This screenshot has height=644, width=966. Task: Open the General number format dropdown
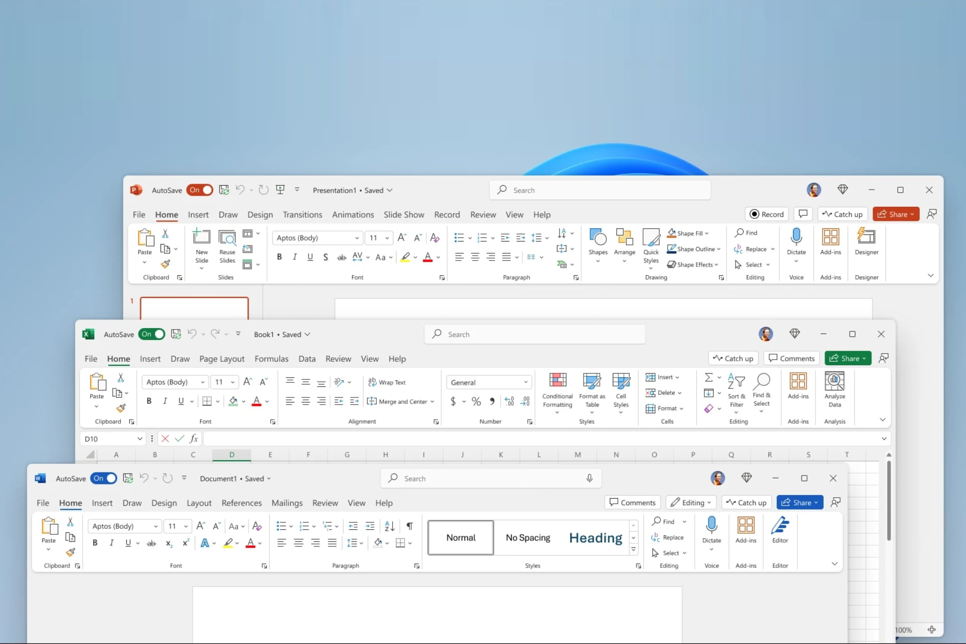[525, 382]
